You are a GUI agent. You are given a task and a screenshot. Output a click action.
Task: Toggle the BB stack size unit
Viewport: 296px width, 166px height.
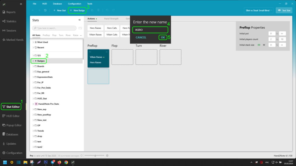(259, 45)
